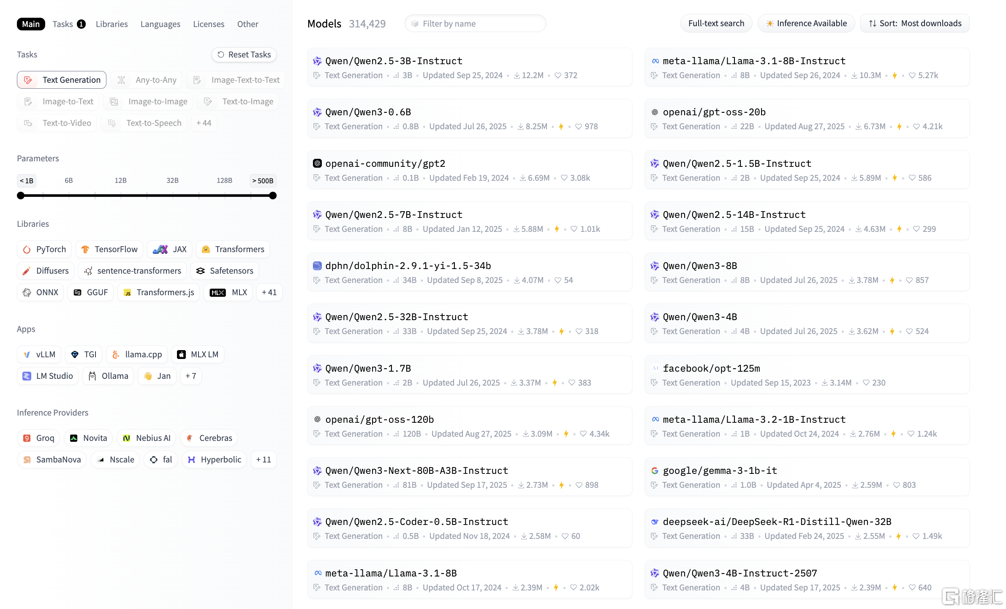Click the OpenAI logo beside gpt-oss-20b
1006x609 pixels.
pyautogui.click(x=655, y=112)
